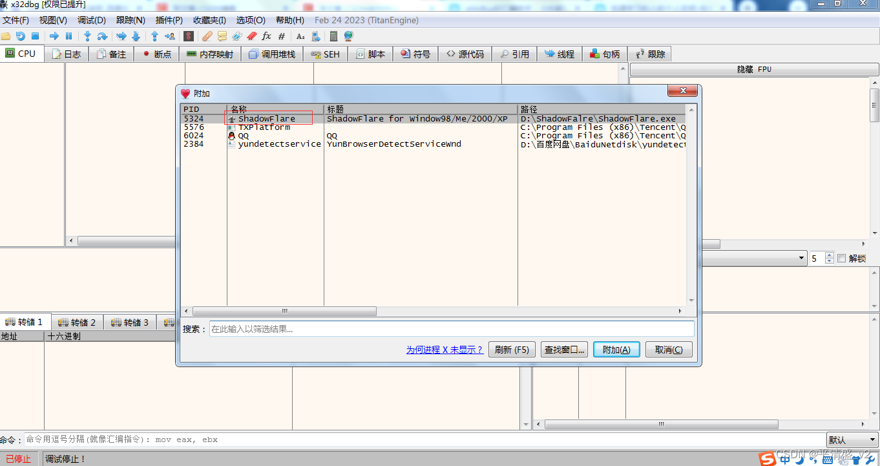Screen dimensions: 880x466
Task: Select the QQ process with PID 6024
Action: point(433,136)
